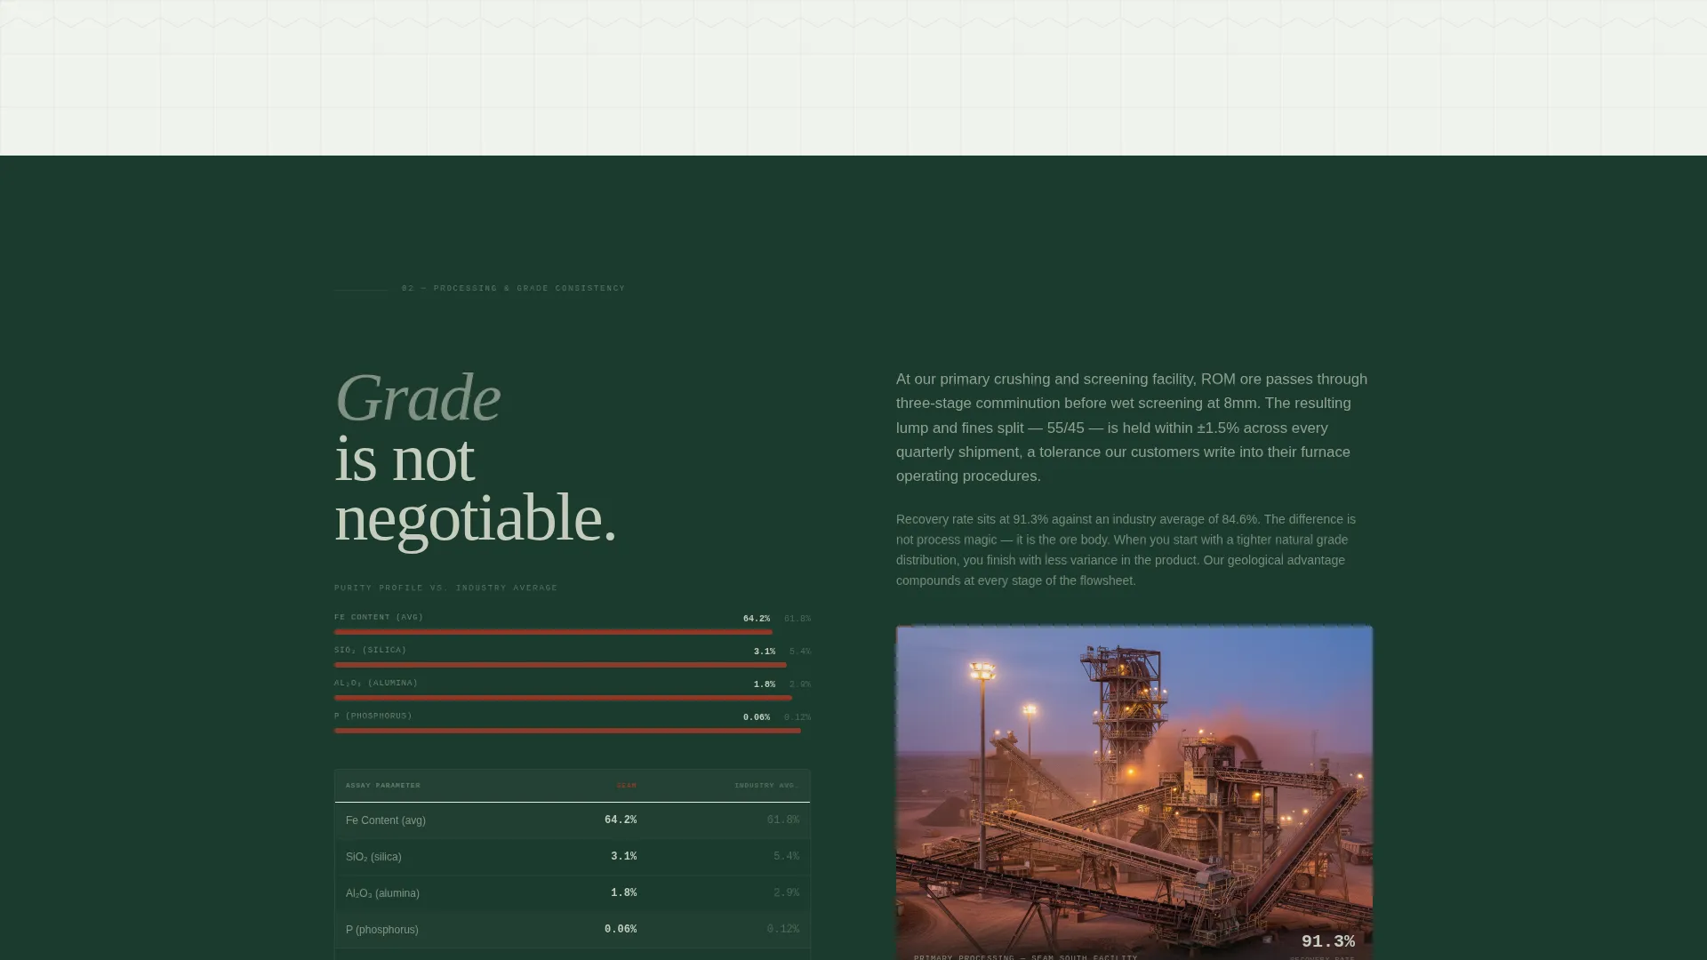Click the SiO₂ (Silica) red progress bar
This screenshot has width=1707, height=960.
560,665
